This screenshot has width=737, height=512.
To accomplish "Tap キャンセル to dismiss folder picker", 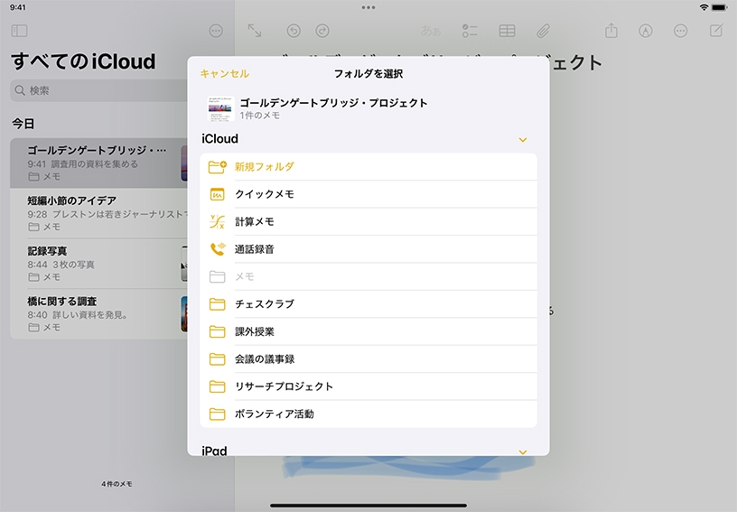I will [224, 74].
